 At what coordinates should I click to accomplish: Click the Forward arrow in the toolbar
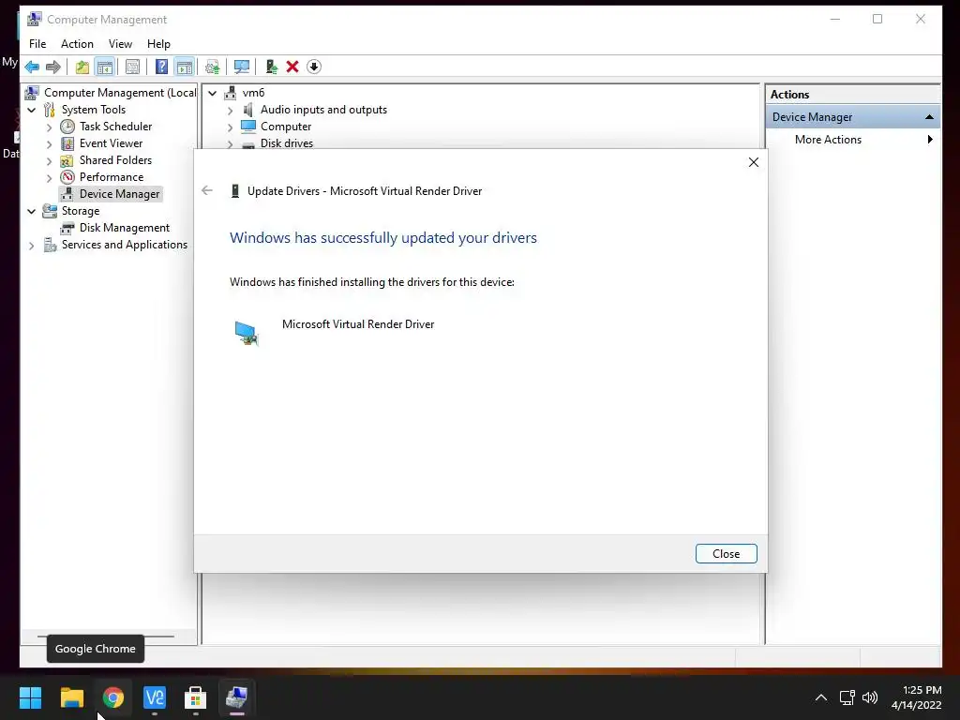click(x=53, y=67)
